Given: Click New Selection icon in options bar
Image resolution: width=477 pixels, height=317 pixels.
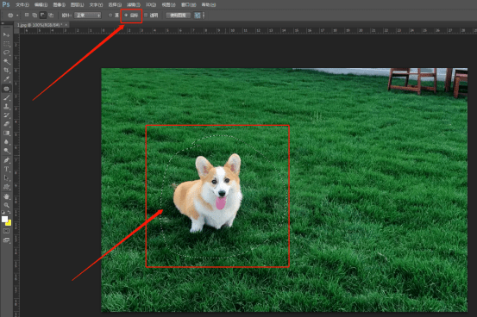Looking at the screenshot, I should 27,15.
